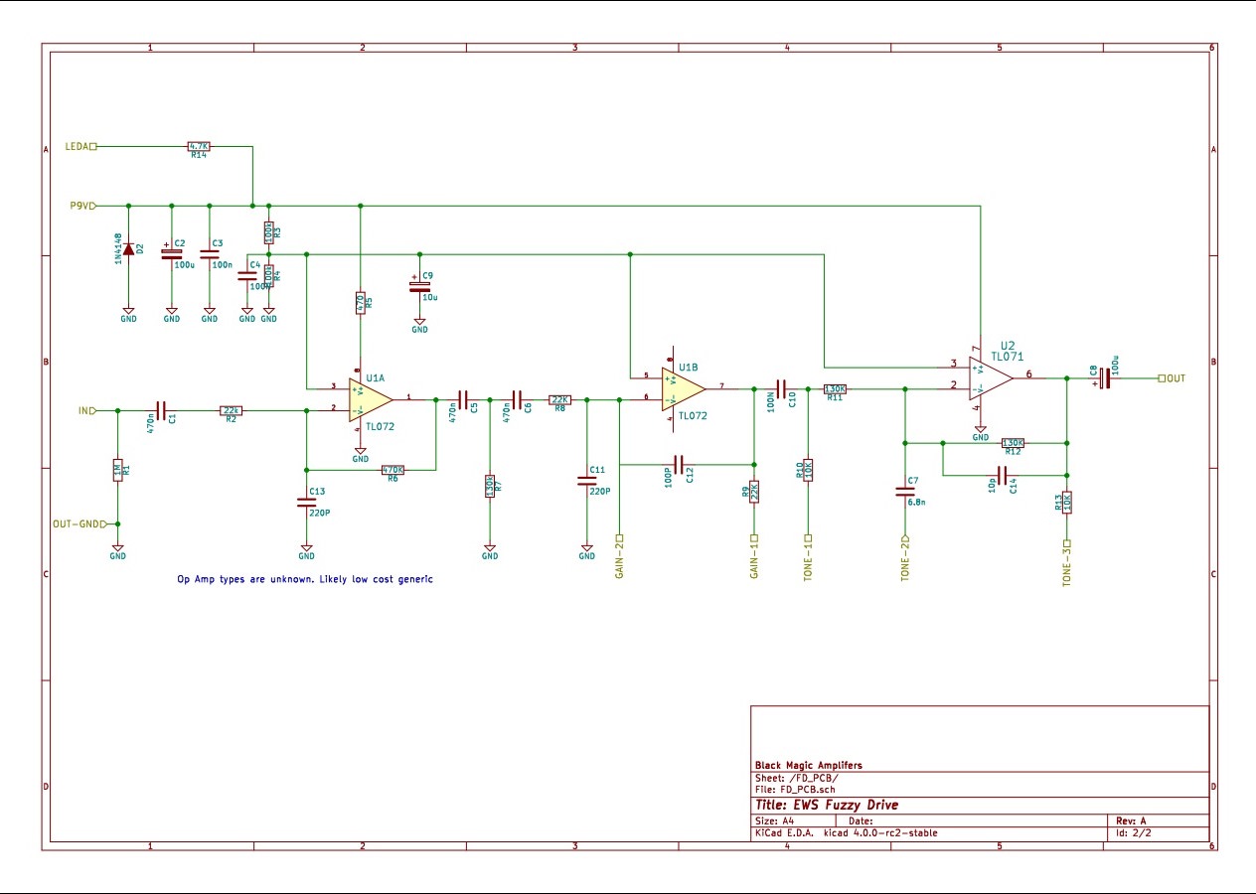
Task: Select the C7 6.8n capacitor
Action: [x=905, y=491]
